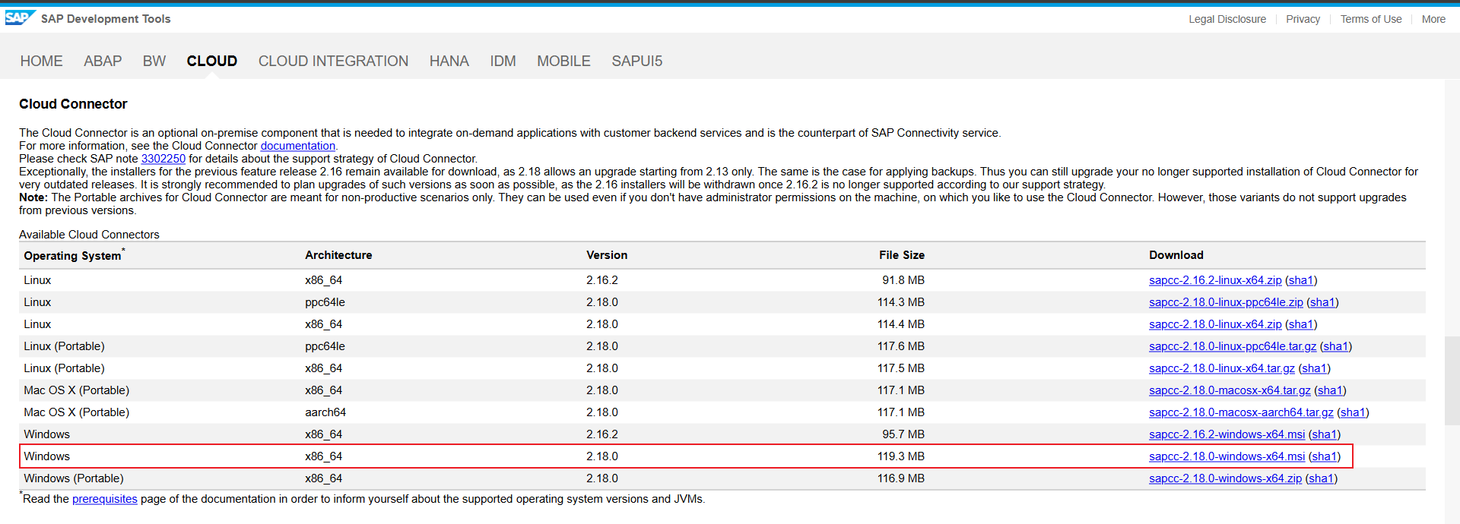Open the BW tab
The image size is (1460, 524).
pos(154,61)
